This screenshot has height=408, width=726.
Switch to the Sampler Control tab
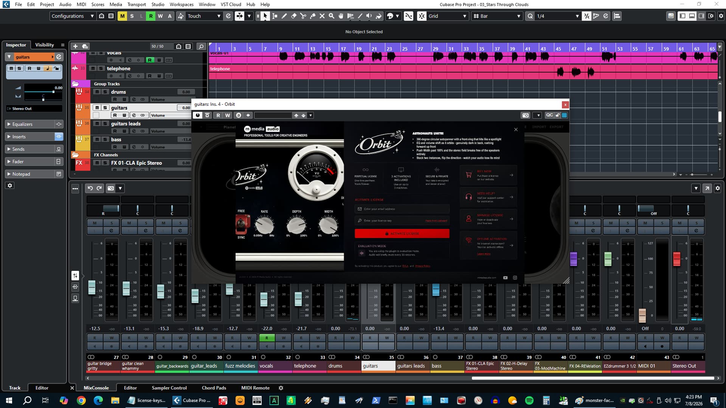click(169, 388)
